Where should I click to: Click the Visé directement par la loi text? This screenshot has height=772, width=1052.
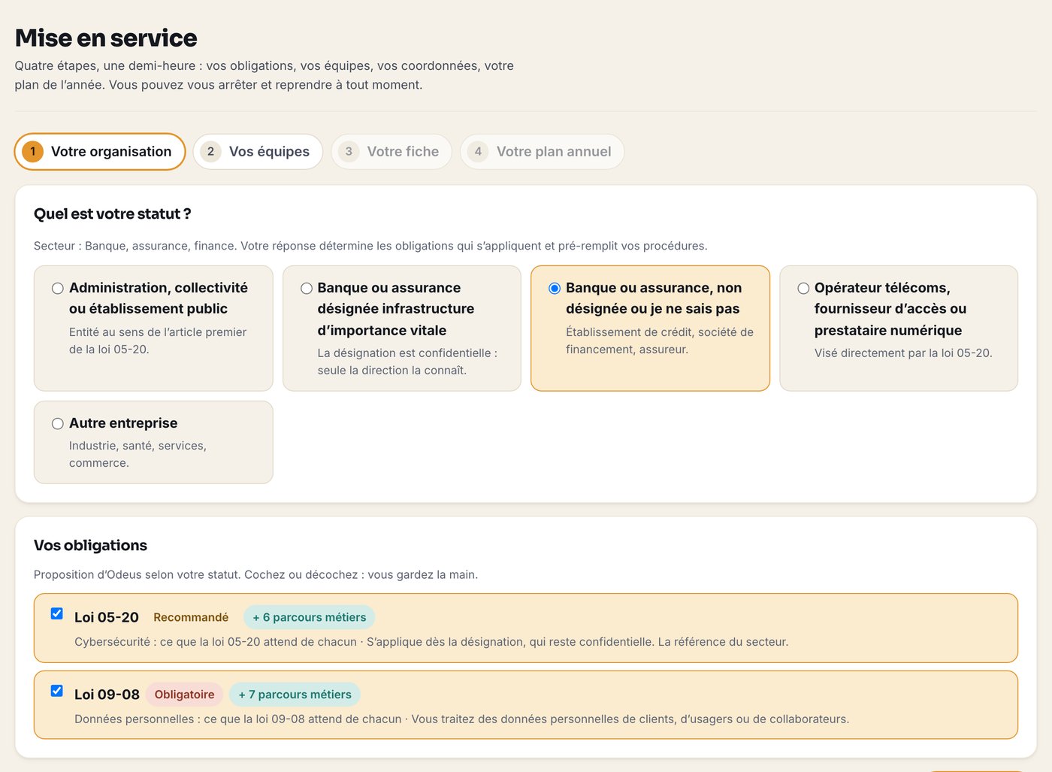pyautogui.click(x=903, y=353)
